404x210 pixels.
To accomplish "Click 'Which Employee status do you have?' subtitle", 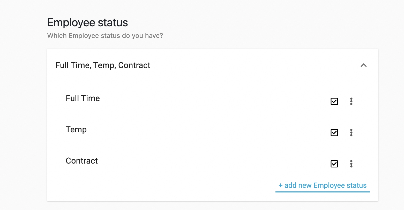I will point(105,36).
